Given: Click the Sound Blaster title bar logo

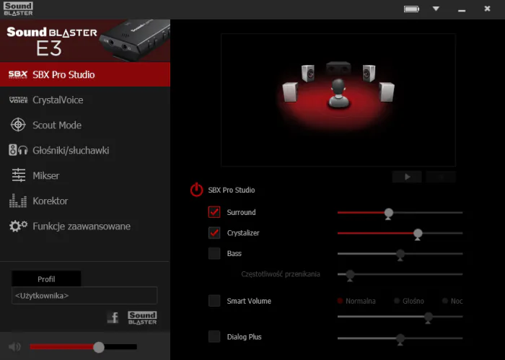Looking at the screenshot, I should pos(18,9).
